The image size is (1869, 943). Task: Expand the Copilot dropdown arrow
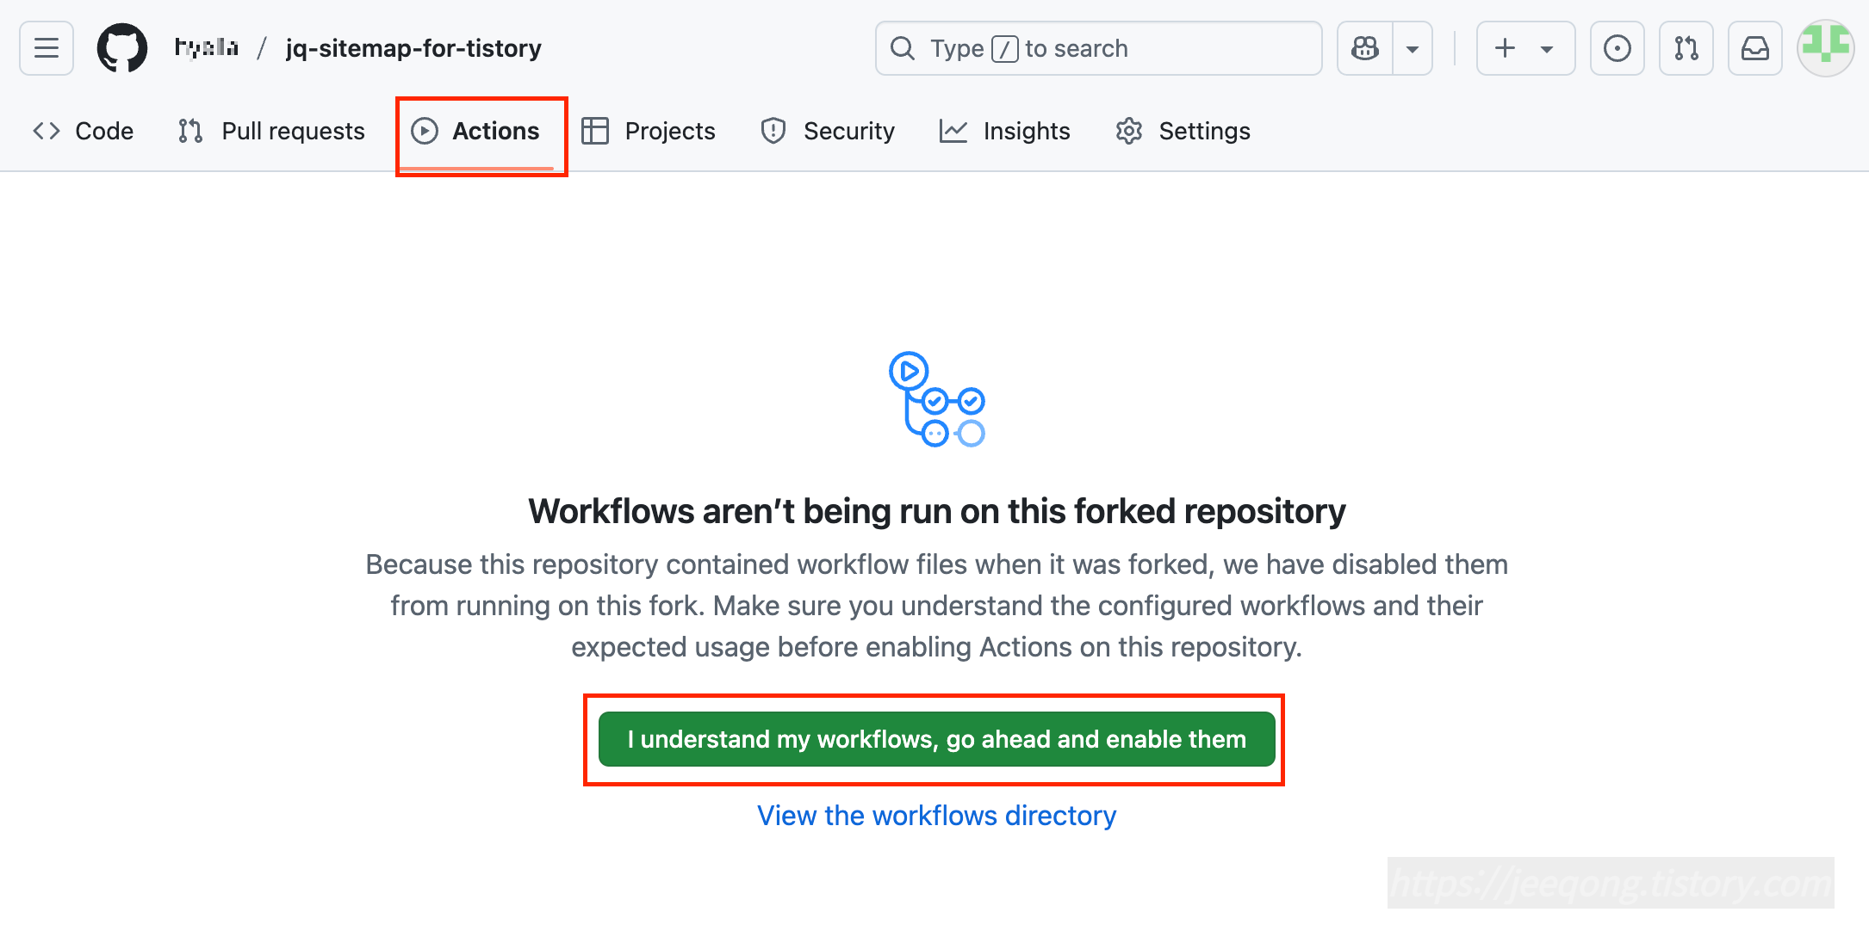point(1413,48)
